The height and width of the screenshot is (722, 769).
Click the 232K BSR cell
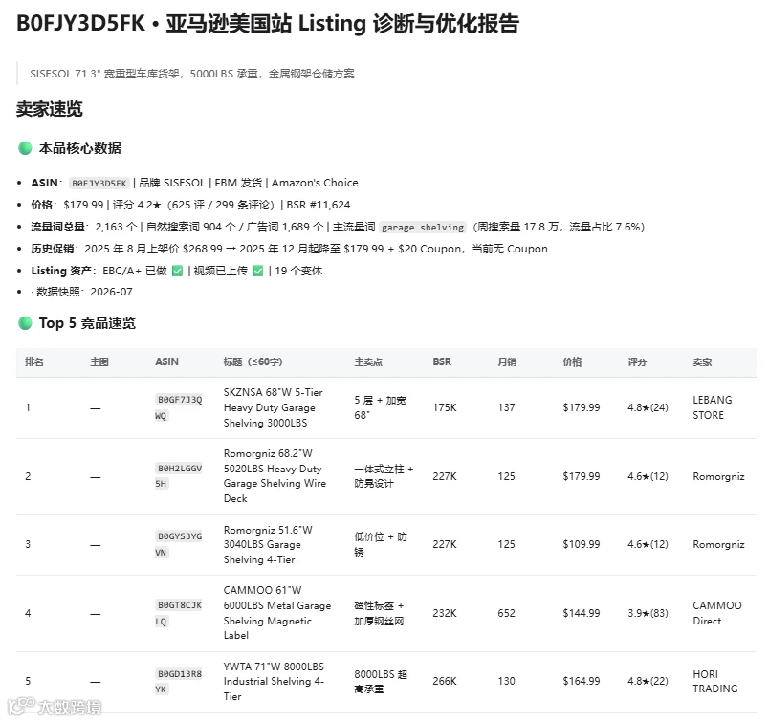[x=445, y=613]
